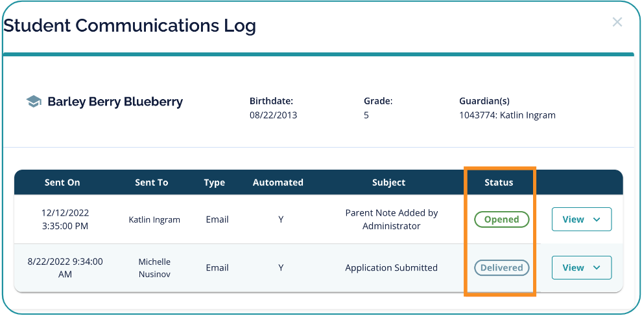
Task: Open View dropdown for Parent Note email
Action: (x=581, y=220)
